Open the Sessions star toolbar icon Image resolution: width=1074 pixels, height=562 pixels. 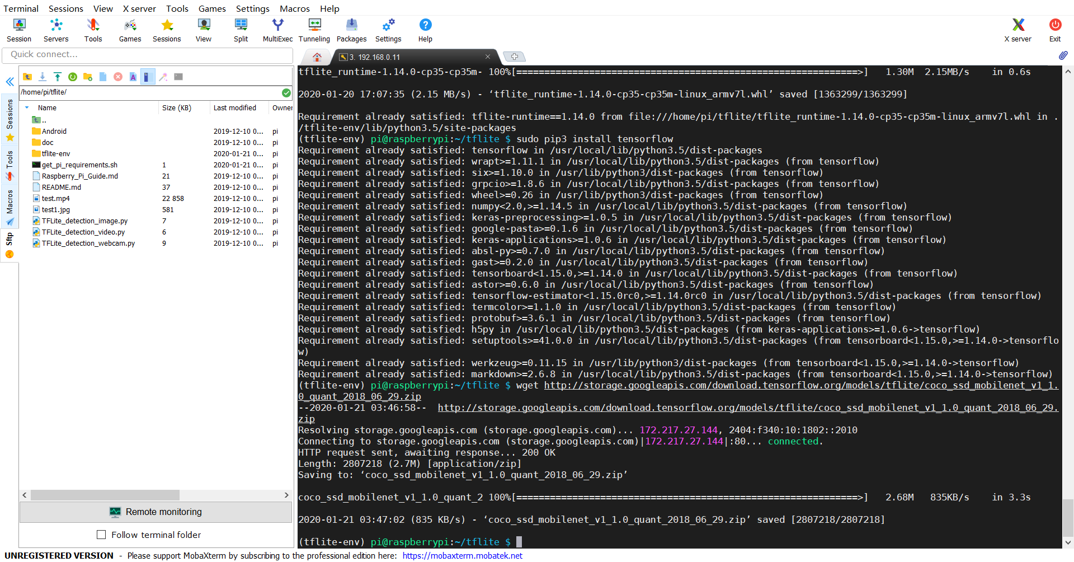(167, 30)
